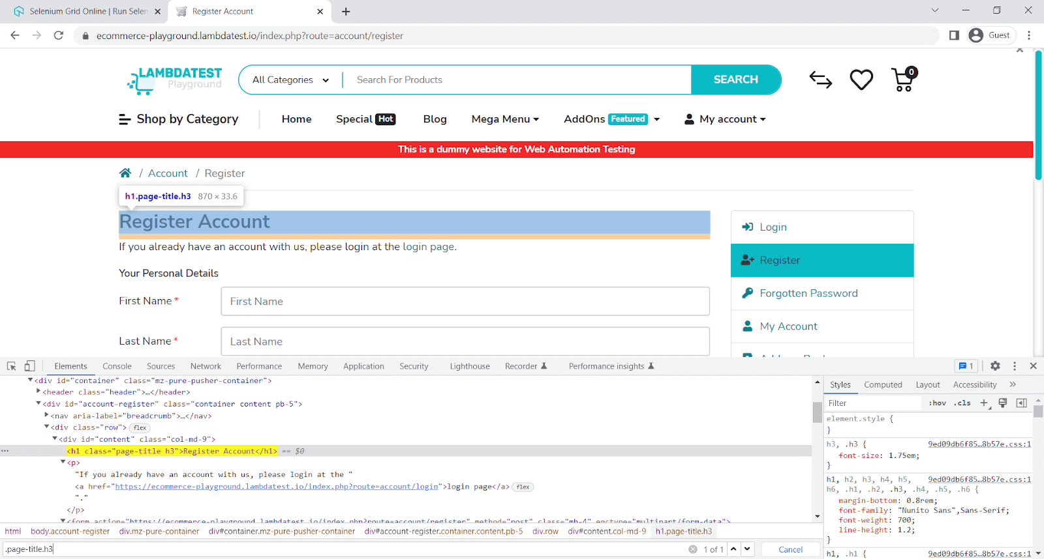This screenshot has width=1044, height=559.
Task: Clear the DevTools search field
Action: point(693,549)
